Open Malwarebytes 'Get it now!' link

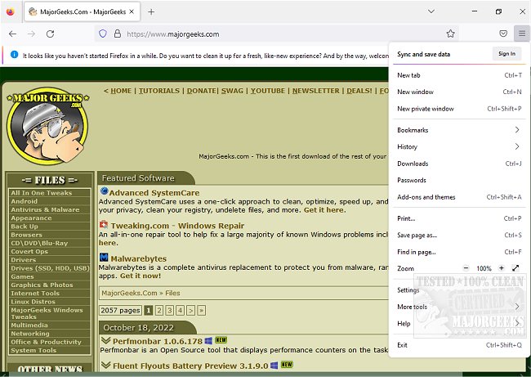[141, 276]
